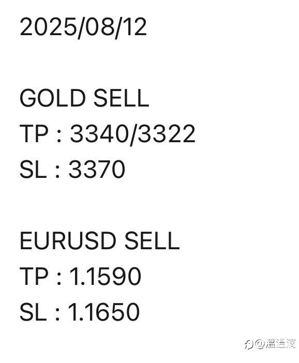Image resolution: width=299 pixels, height=363 pixels.
Task: Click the watermark logo icon beside the username
Action: tap(249, 344)
